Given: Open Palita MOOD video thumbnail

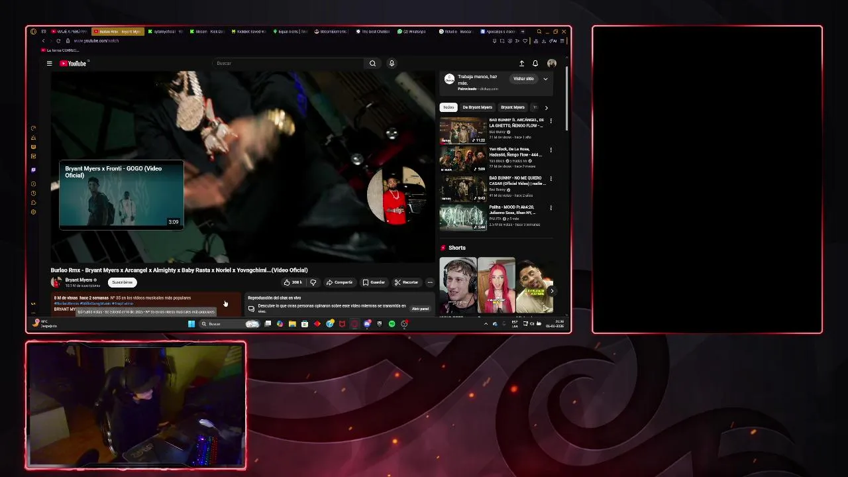Looking at the screenshot, I should (463, 217).
